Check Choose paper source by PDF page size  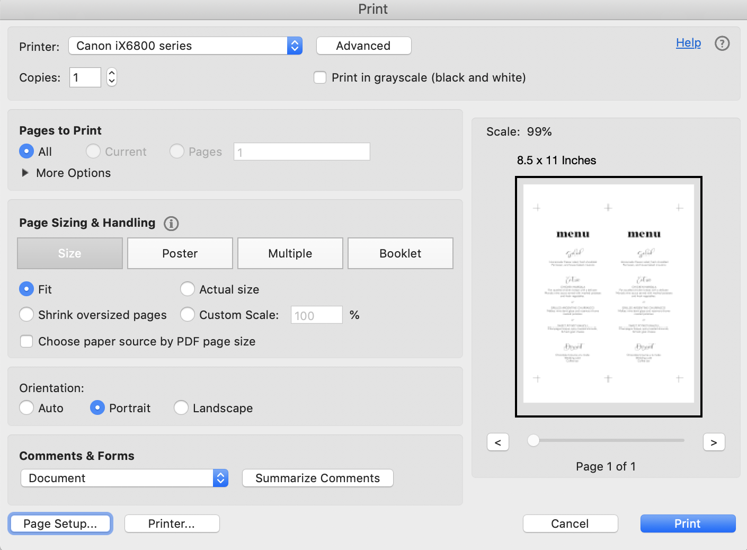[x=26, y=341]
